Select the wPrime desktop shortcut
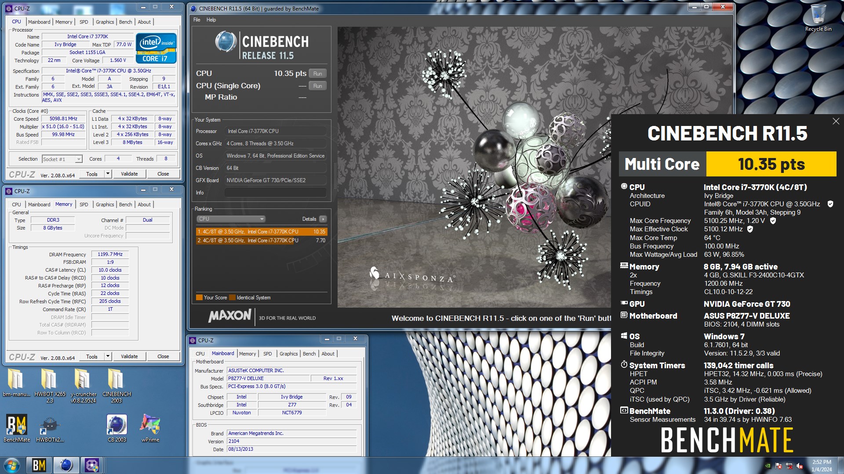This screenshot has height=474, width=844. click(150, 428)
